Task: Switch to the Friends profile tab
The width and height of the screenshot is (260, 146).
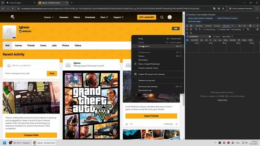Action: click(x=31, y=45)
